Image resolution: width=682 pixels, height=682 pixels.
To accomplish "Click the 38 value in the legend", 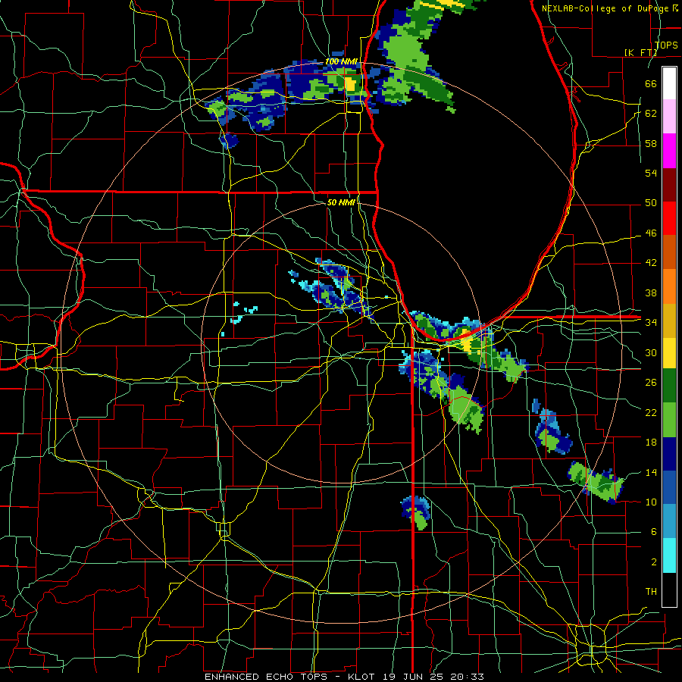I will [651, 293].
